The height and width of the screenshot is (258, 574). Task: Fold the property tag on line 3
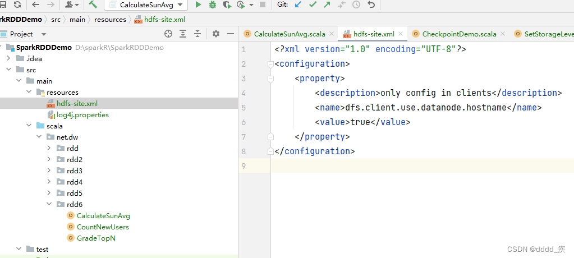270,79
